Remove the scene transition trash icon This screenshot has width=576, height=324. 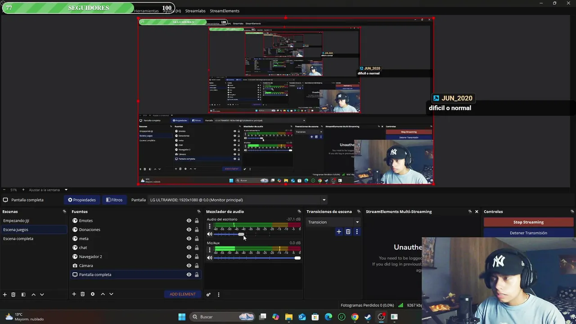(x=348, y=232)
